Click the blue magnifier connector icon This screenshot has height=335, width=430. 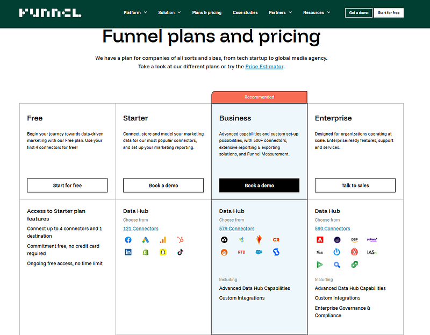(337, 265)
